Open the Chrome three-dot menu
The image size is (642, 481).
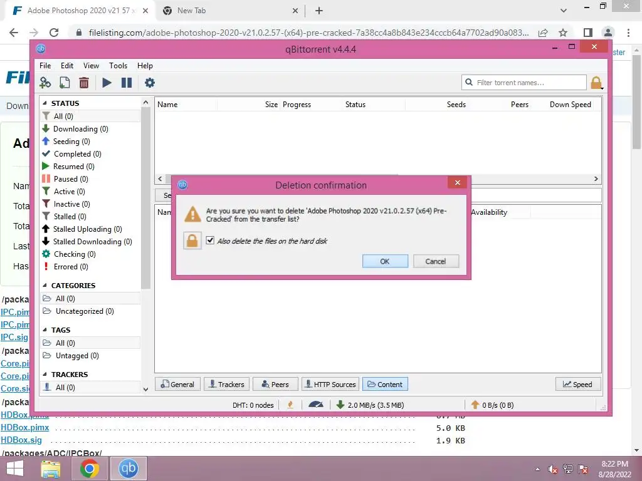tap(628, 33)
